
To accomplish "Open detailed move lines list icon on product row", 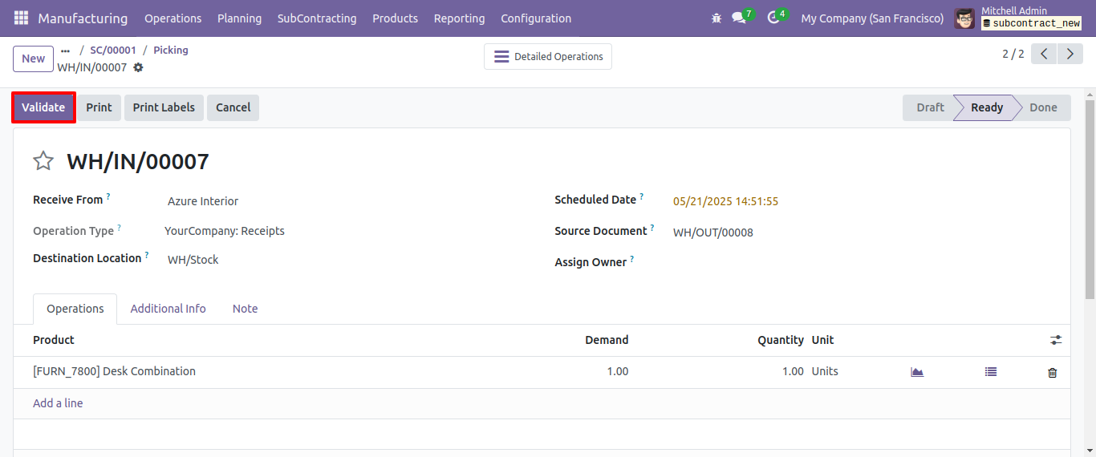I will (991, 372).
